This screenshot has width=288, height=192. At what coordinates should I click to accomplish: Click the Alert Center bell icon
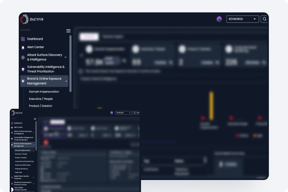(x=23, y=47)
